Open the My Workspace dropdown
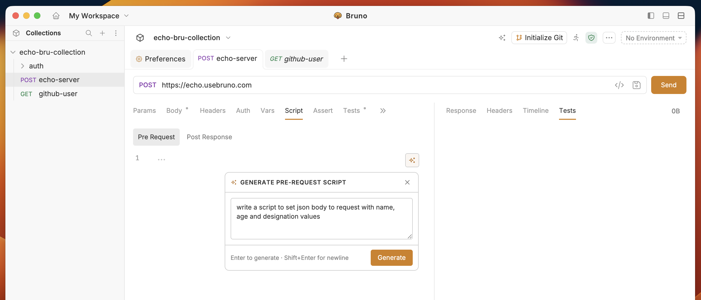Viewport: 701px width, 300px height. [99, 16]
